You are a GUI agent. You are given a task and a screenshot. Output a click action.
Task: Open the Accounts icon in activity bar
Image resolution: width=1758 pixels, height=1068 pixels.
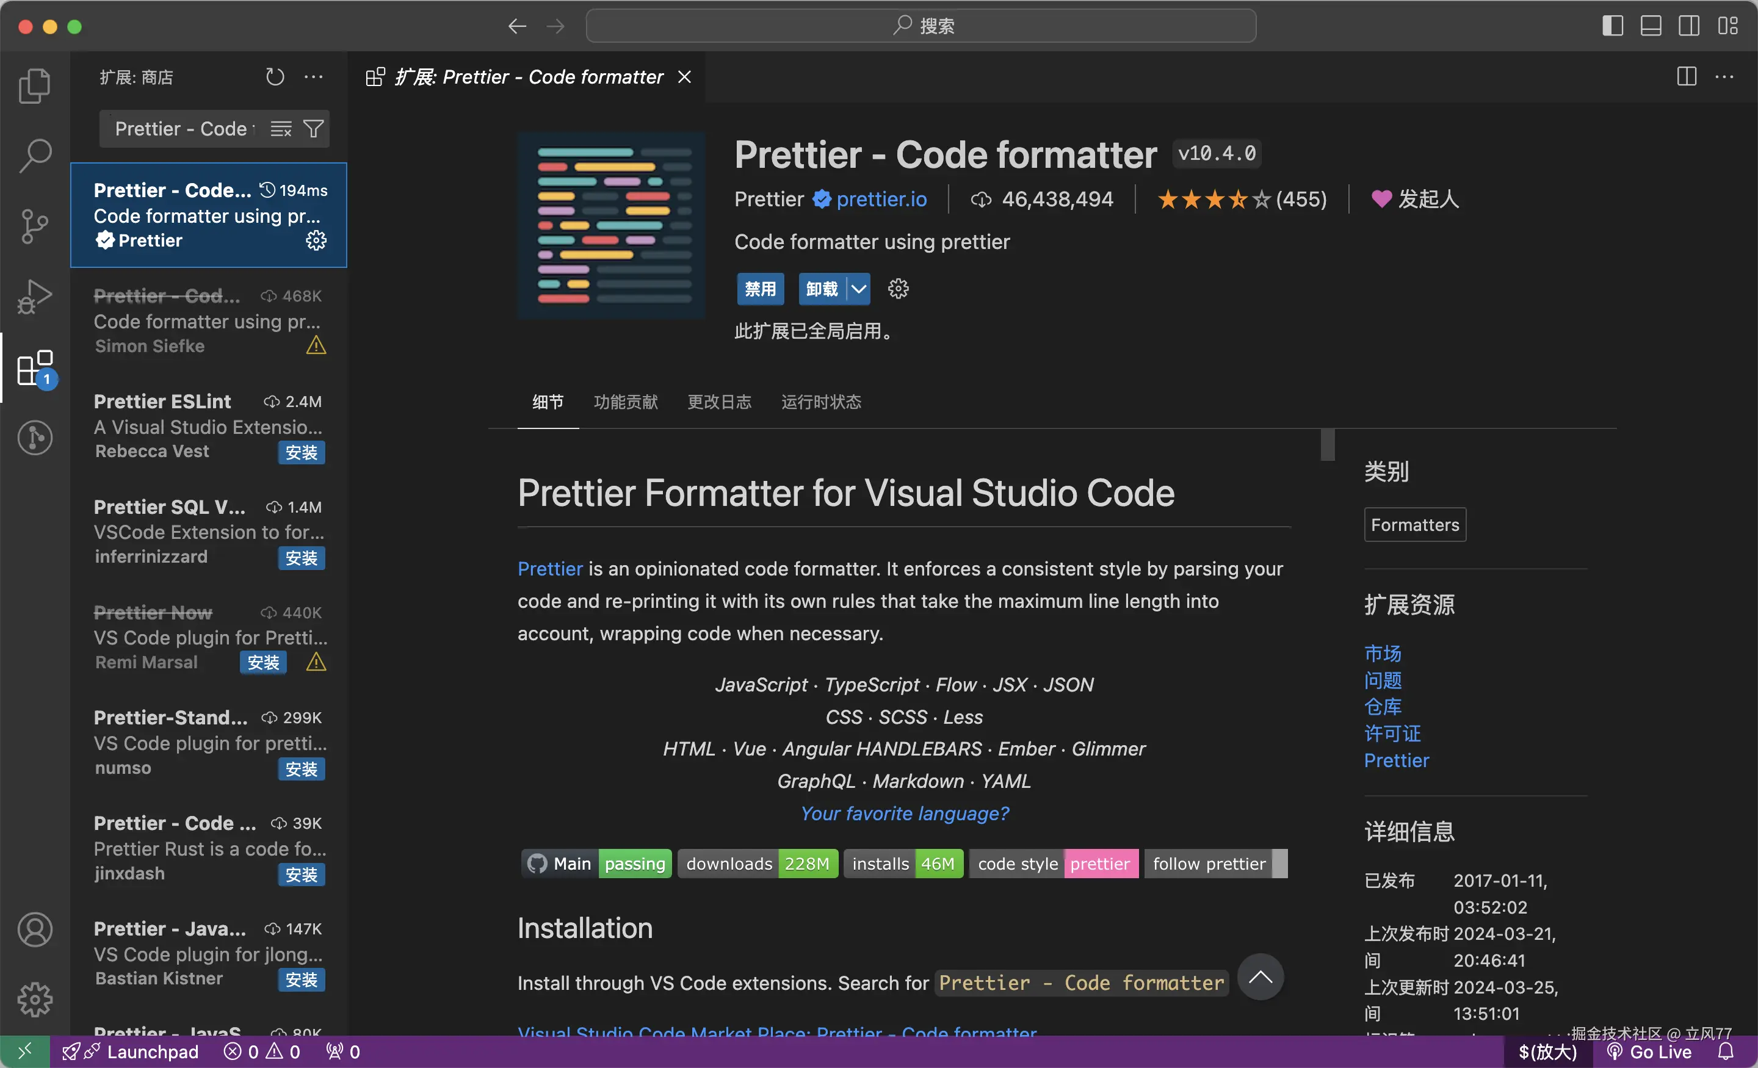pyautogui.click(x=34, y=929)
